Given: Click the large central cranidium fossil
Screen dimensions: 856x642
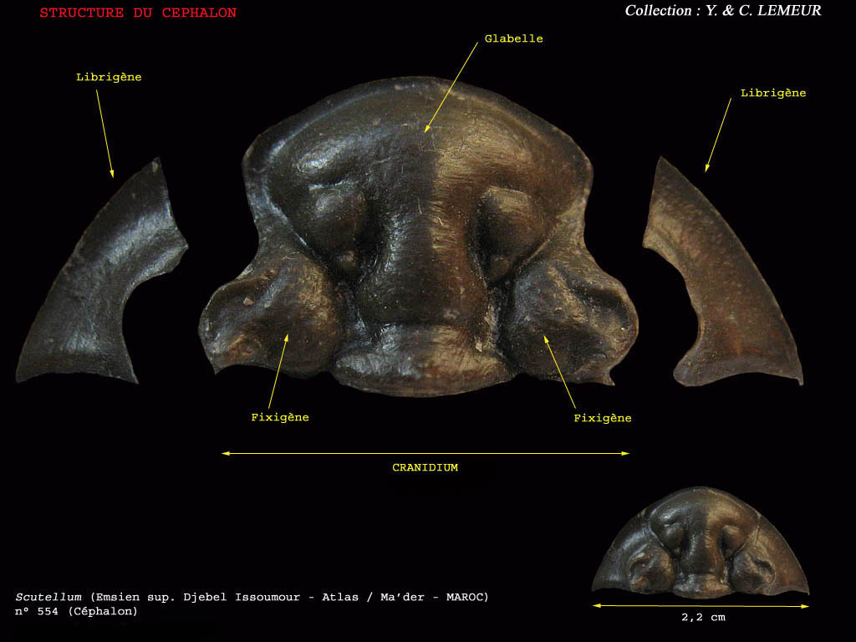Looking at the screenshot, I should tap(418, 242).
